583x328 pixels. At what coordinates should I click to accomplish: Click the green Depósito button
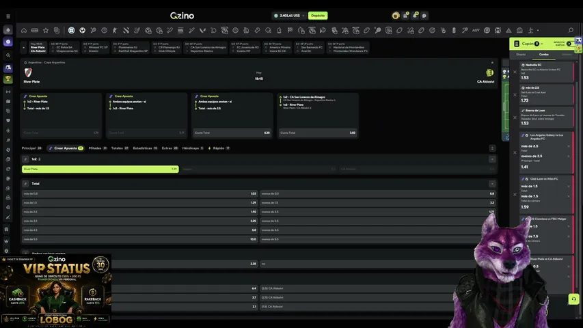point(318,16)
